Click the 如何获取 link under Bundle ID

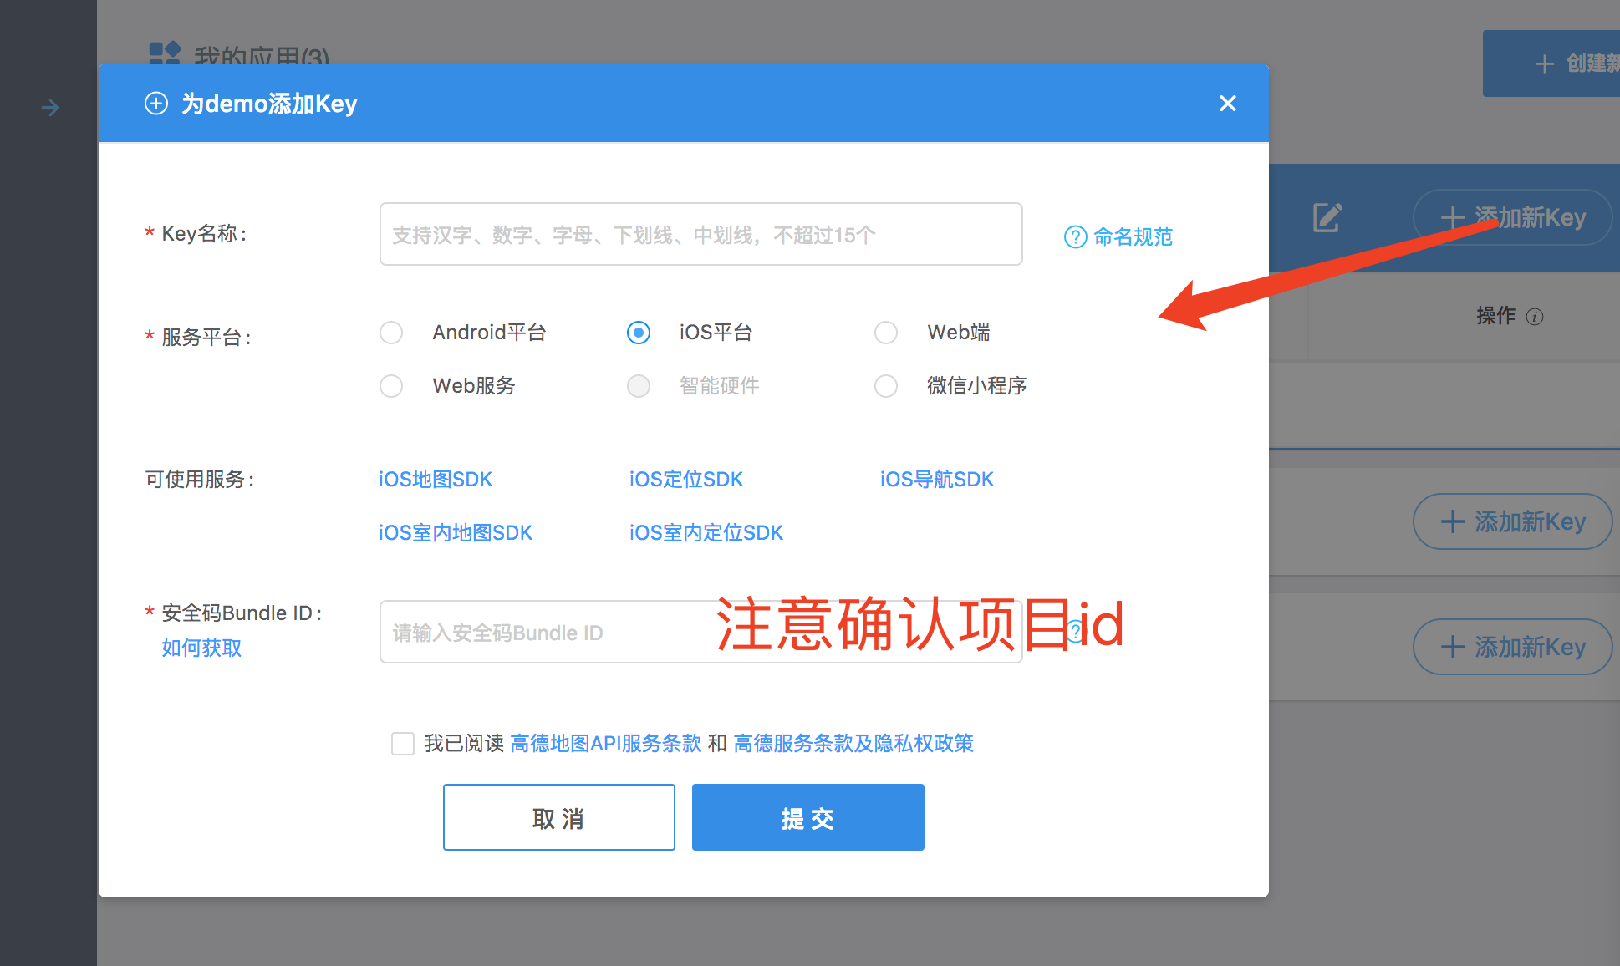[x=201, y=648]
